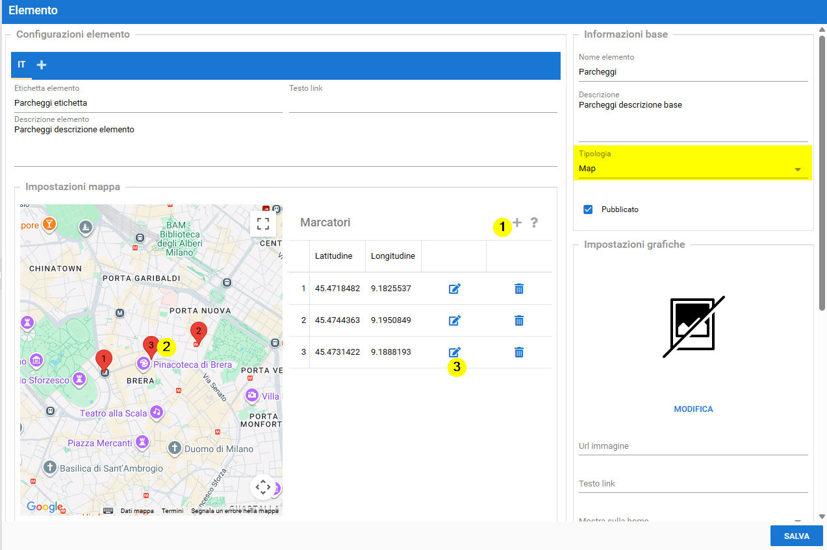Click the Nome elemento field

coord(693,72)
